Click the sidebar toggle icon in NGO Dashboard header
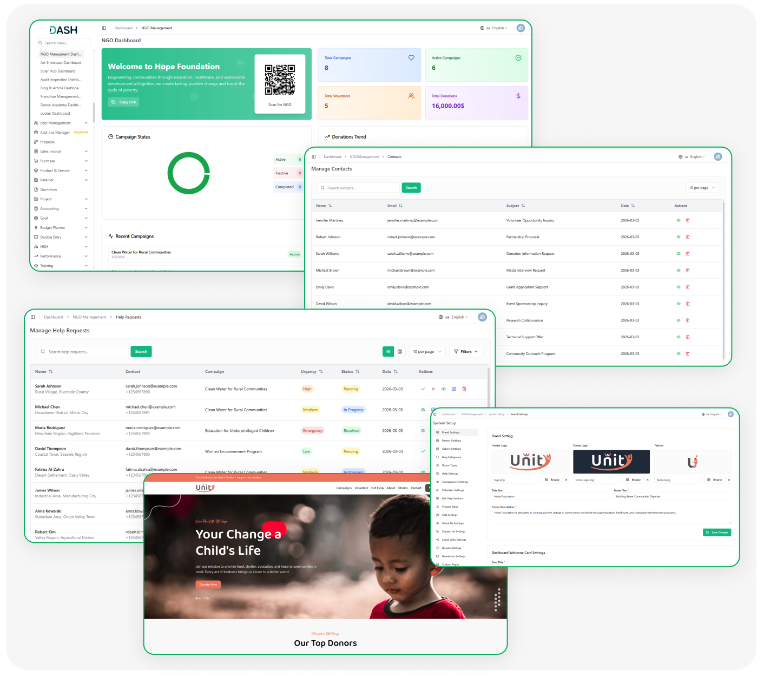764x683 pixels. (x=104, y=28)
